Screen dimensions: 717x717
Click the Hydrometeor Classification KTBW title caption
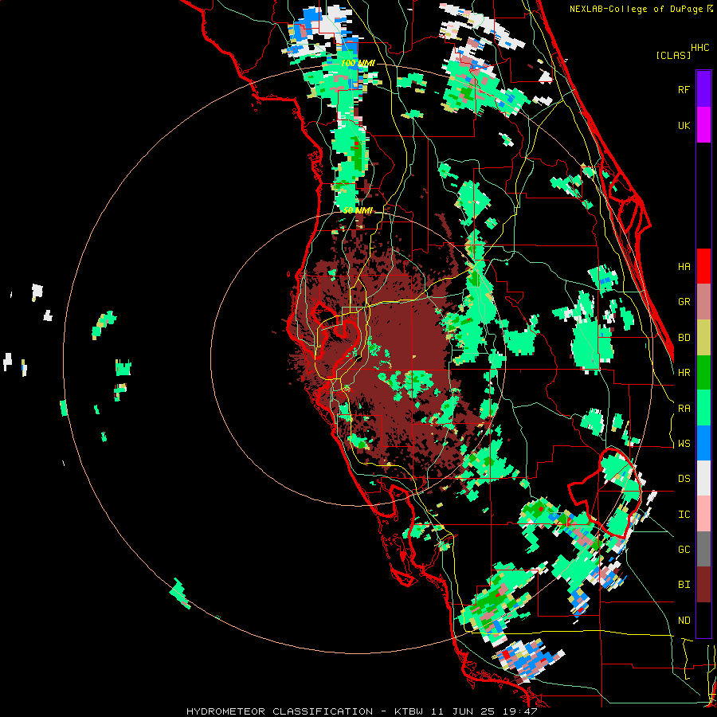pos(362,711)
